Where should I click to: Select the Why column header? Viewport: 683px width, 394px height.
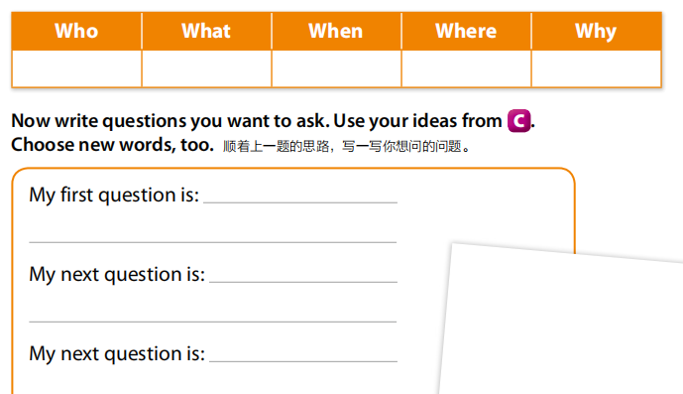coord(597,31)
